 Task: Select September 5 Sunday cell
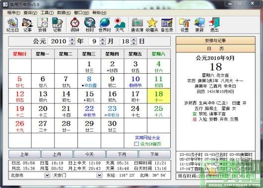pos(20,81)
